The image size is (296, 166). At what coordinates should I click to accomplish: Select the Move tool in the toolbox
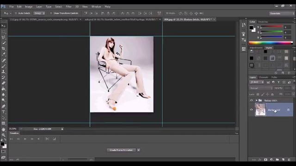coord(3,26)
